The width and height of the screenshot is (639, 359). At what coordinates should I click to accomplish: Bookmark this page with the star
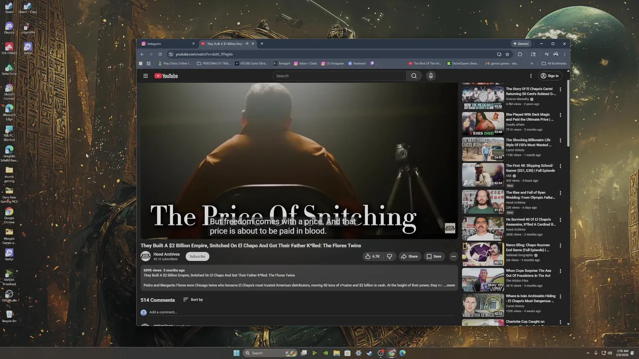[x=507, y=54]
